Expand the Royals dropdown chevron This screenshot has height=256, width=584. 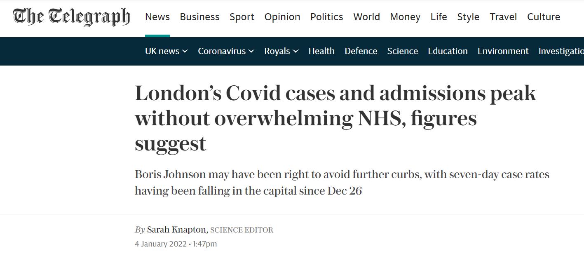coord(296,51)
